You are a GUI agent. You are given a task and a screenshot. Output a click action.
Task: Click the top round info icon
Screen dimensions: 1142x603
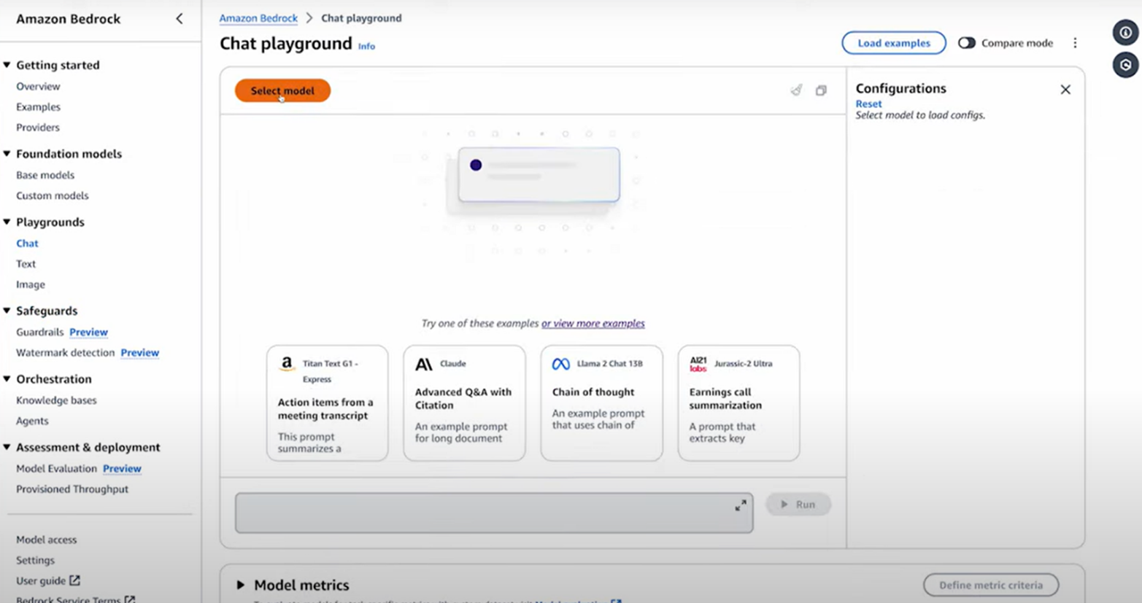click(x=1126, y=33)
